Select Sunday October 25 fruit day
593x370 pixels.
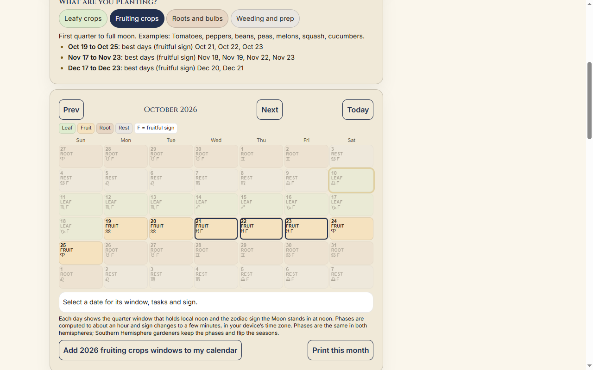81,253
